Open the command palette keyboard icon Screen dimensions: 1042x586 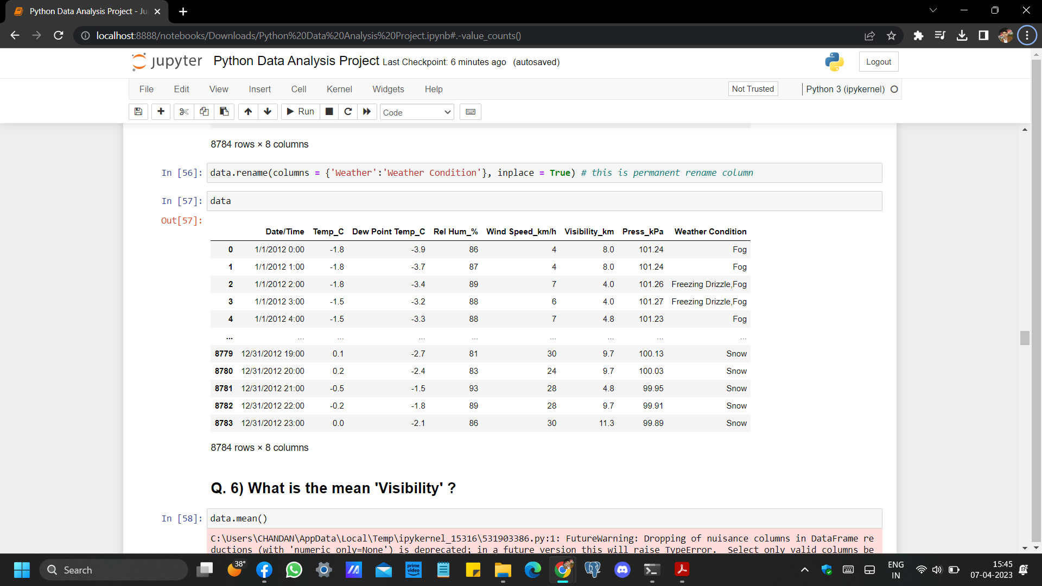(x=471, y=112)
